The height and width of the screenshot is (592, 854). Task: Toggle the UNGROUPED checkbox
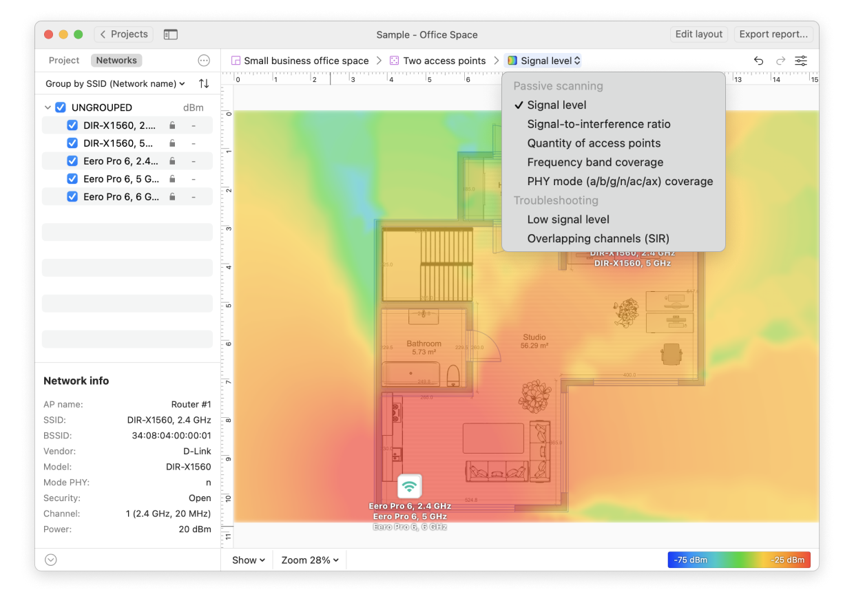coord(61,107)
